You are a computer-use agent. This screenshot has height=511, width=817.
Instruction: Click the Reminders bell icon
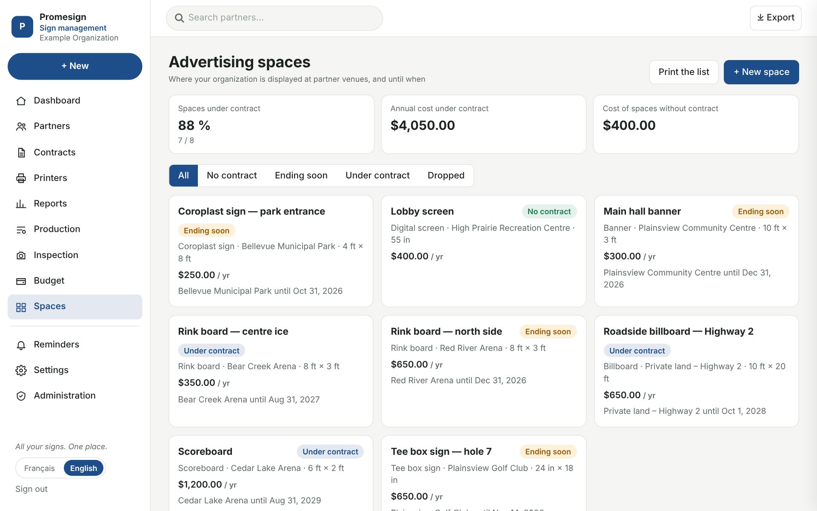point(21,345)
